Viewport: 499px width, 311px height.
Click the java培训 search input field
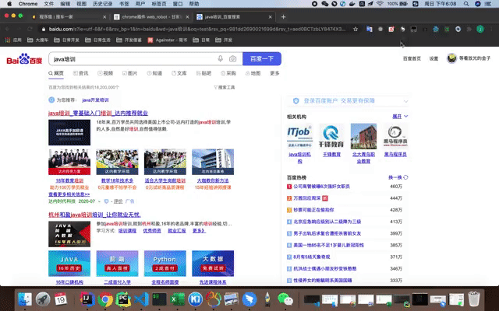pos(133,59)
